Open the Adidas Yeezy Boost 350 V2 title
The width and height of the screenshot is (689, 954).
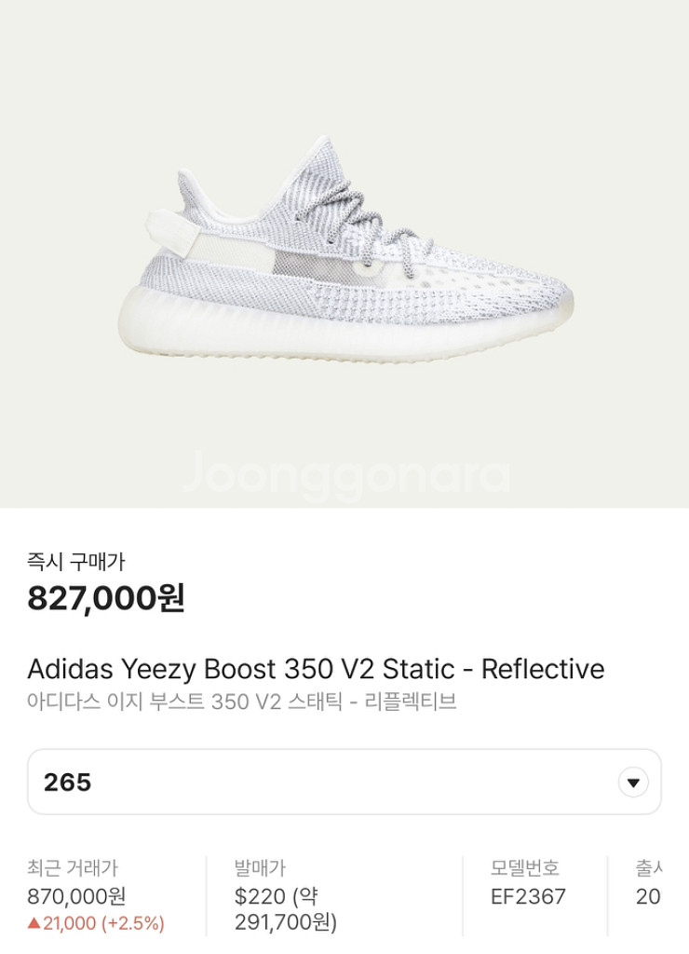316,669
